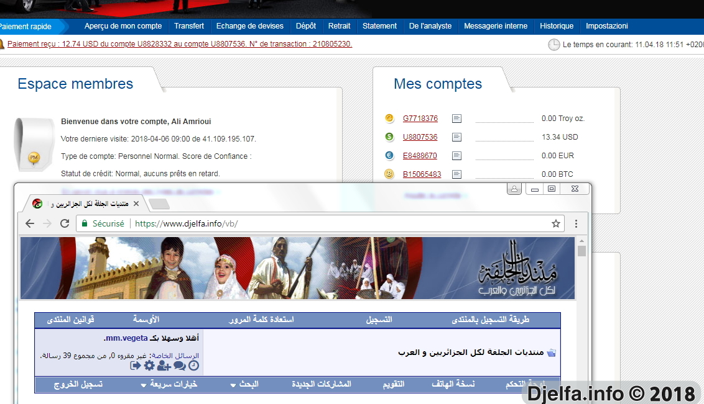Reload the djelfa.info page
The image size is (704, 404).
[x=65, y=223]
